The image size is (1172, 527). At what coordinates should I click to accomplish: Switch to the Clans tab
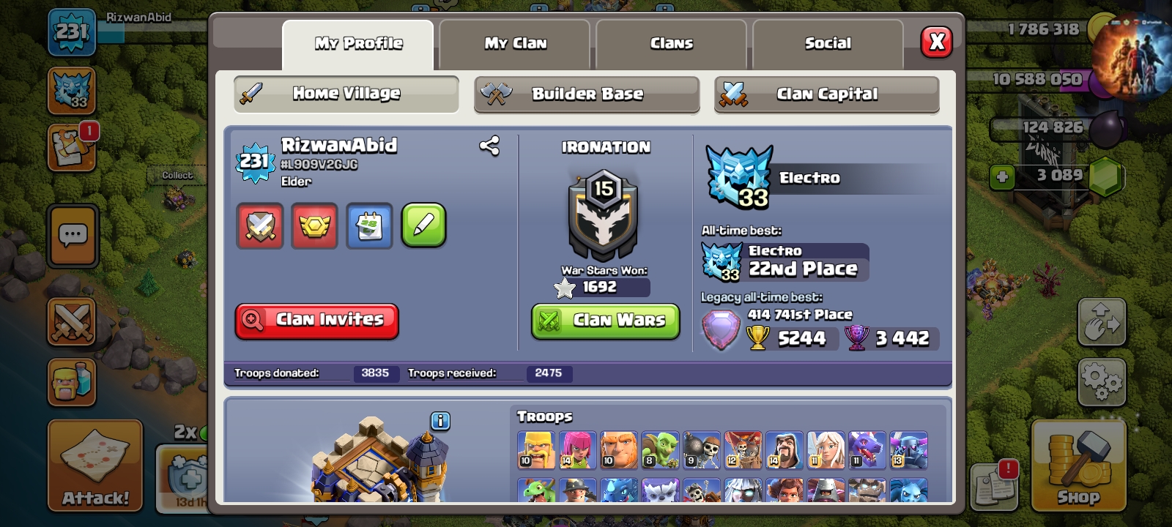(x=672, y=44)
